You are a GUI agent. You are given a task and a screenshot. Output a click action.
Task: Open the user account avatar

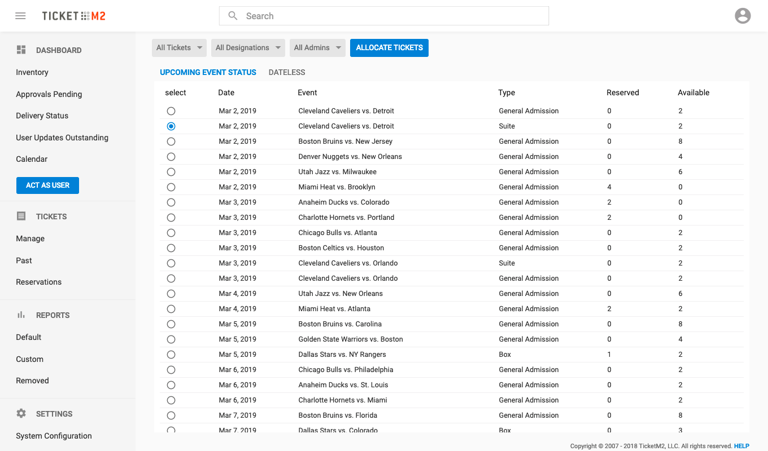pos(743,16)
